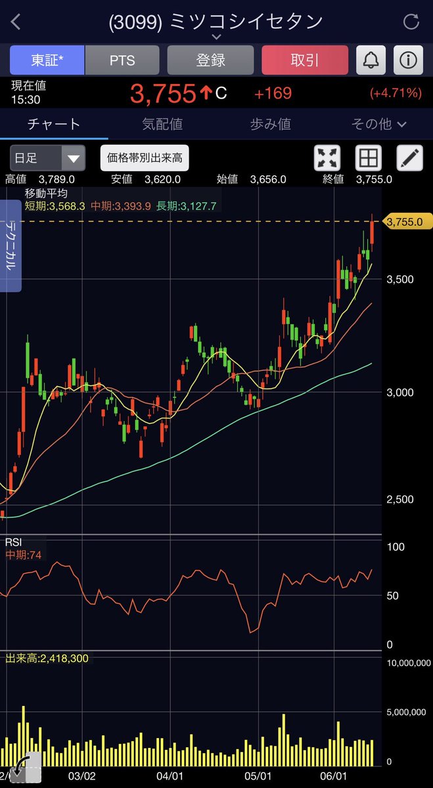Open the stock info icon
This screenshot has width=433, height=788.
click(408, 60)
